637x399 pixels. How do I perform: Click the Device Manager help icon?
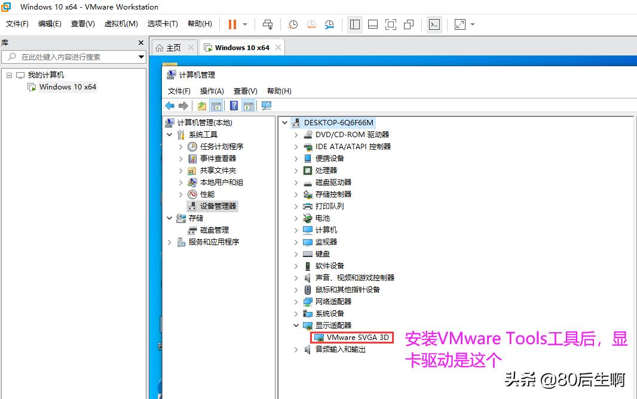pos(233,106)
